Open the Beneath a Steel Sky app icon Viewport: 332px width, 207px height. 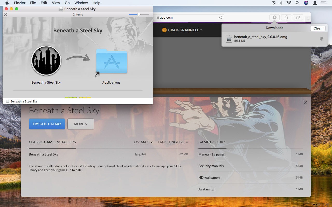click(x=46, y=61)
